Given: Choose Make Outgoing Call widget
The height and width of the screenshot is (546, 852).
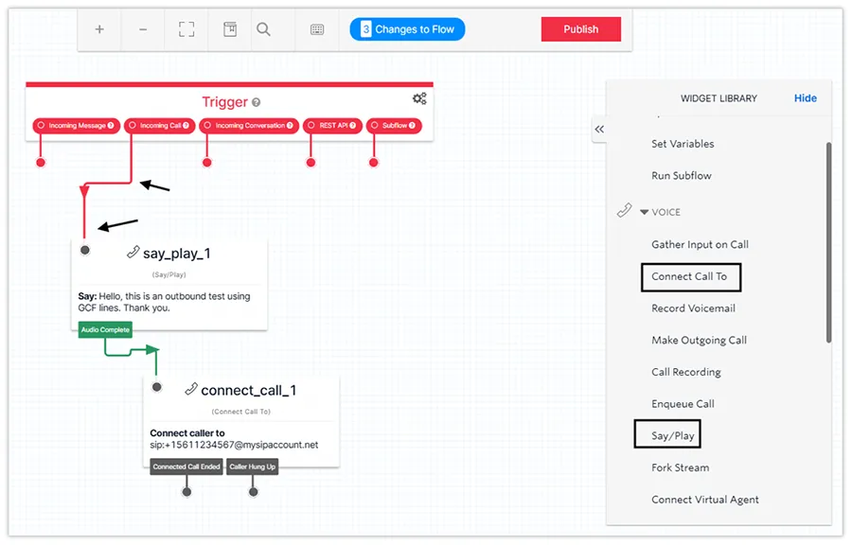Looking at the screenshot, I should click(699, 341).
